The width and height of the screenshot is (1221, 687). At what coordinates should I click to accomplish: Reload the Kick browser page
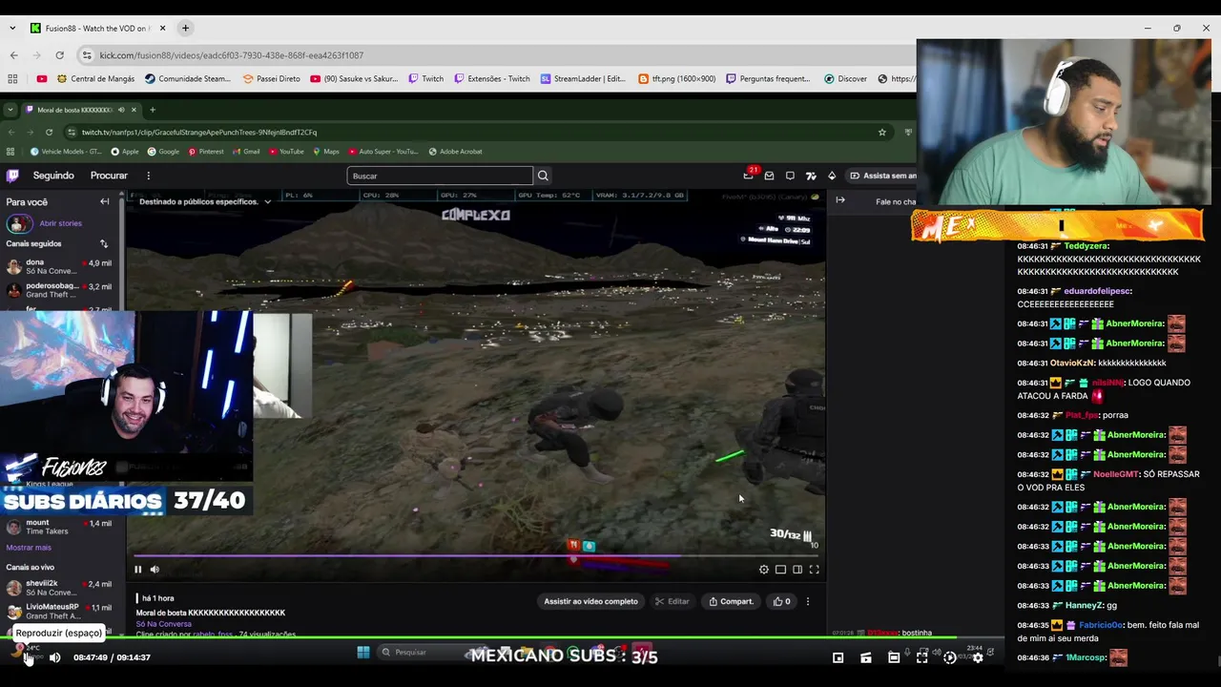[59, 55]
